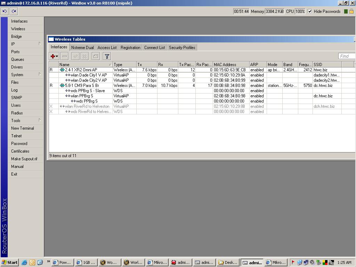Switch to the Security Profiles tab
Viewport: 356px width, 267px height.
pos(182,47)
